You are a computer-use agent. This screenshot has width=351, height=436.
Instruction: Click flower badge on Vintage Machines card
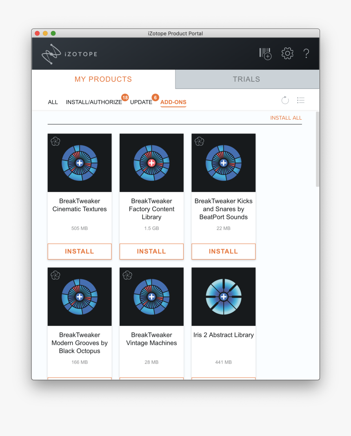pyautogui.click(x=128, y=275)
